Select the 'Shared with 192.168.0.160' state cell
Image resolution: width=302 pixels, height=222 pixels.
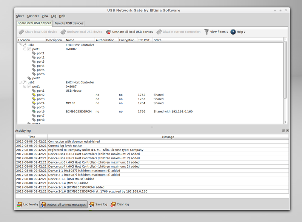173,111
